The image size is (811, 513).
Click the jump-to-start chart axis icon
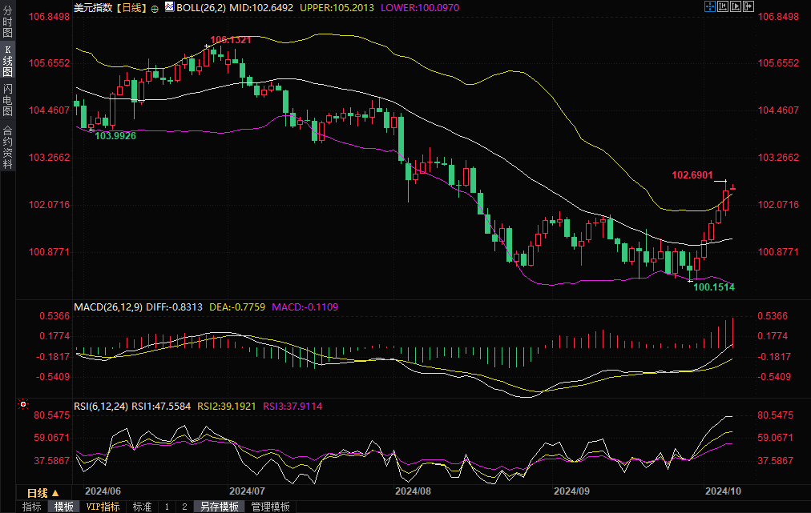[x=723, y=6]
